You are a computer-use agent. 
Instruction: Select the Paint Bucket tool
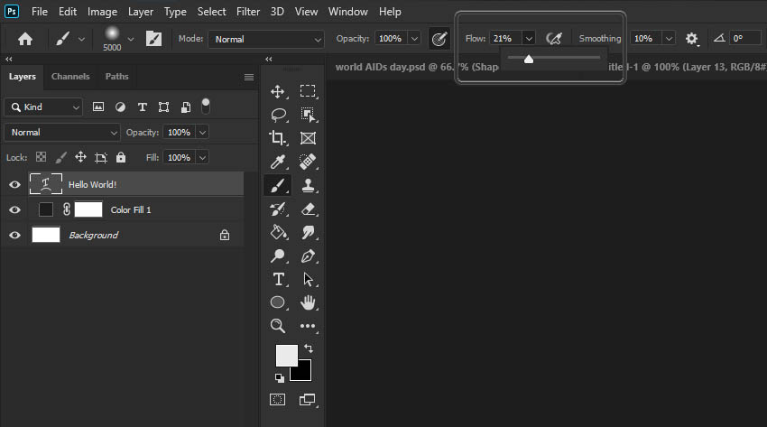click(278, 232)
